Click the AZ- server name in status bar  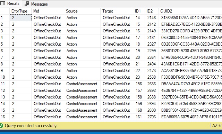217,126
